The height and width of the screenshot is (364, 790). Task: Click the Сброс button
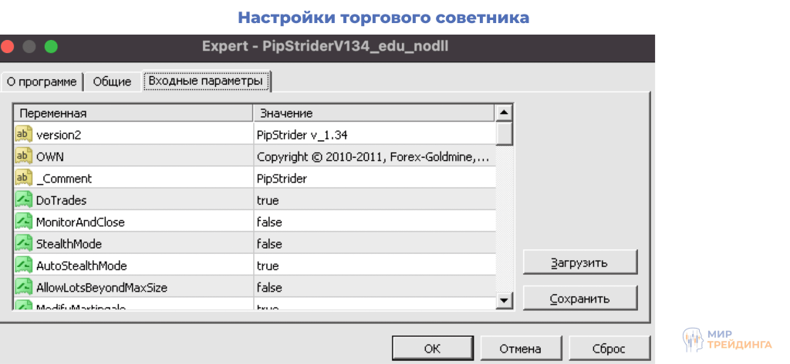click(609, 349)
